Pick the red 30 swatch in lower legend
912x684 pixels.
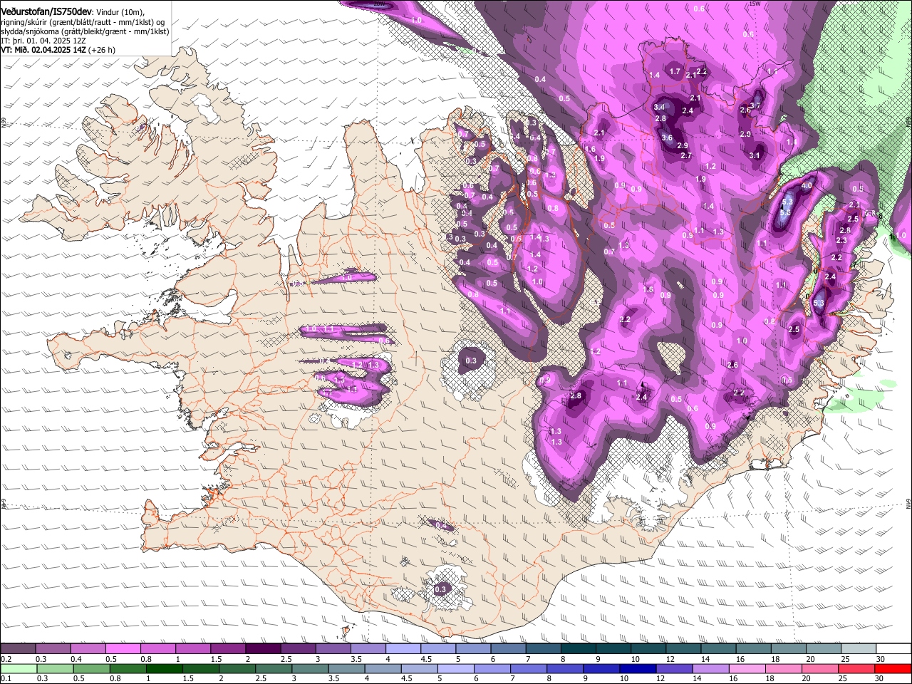click(893, 669)
